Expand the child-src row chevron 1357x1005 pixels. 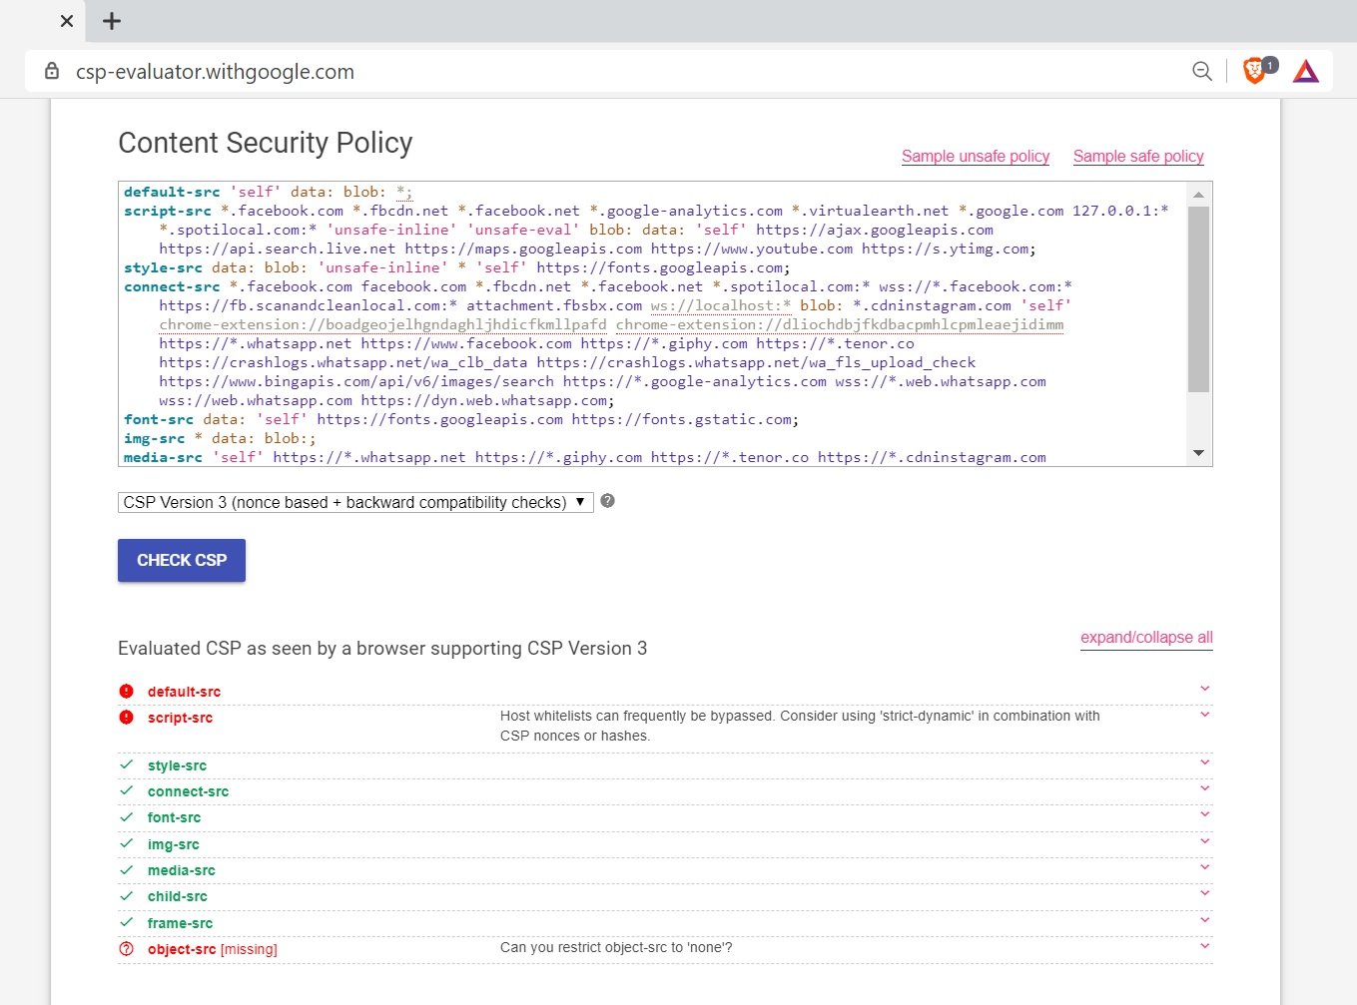point(1205,893)
